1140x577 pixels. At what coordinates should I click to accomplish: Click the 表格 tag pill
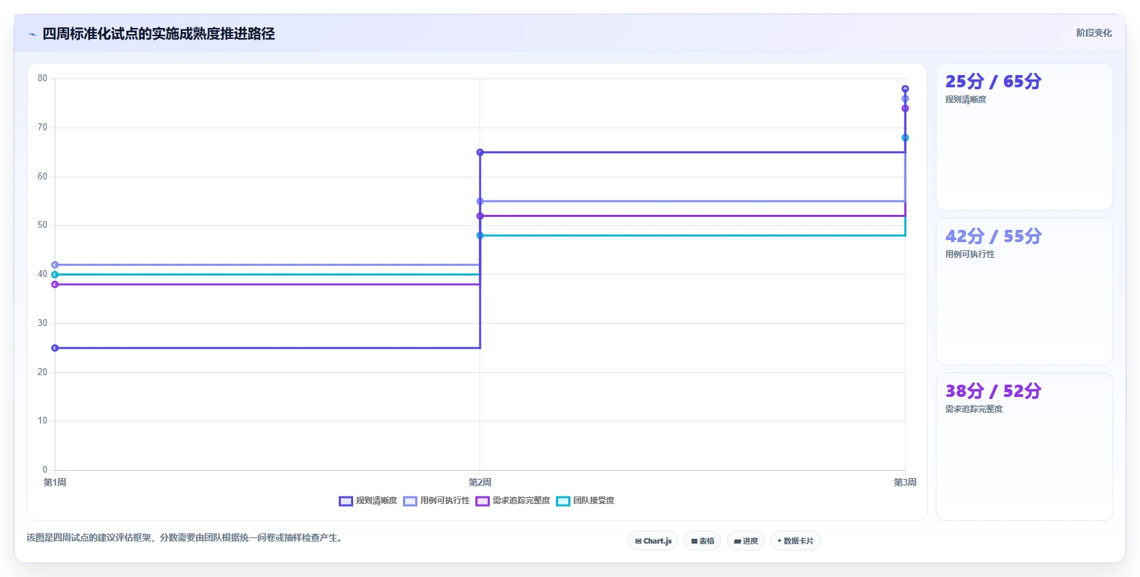[x=702, y=541]
